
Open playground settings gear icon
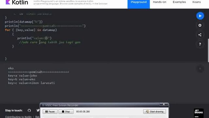(200, 25)
